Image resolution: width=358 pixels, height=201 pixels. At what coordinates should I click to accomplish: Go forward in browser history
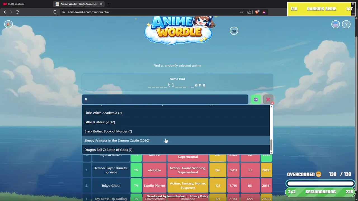pos(11,12)
